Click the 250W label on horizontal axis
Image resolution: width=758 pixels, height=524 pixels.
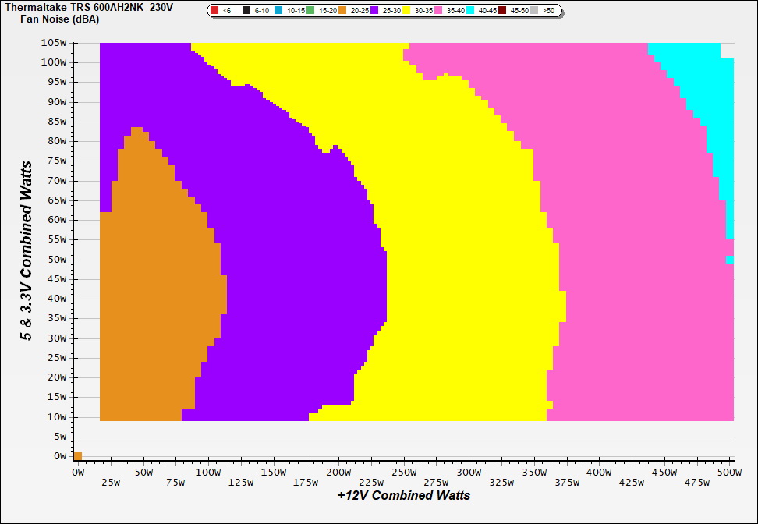(x=403, y=473)
